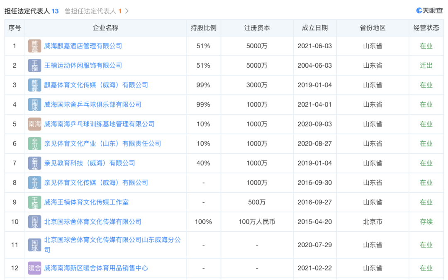Open 威海王楠体育文化传媒工作室 link
The image size is (448, 280).
86,202
